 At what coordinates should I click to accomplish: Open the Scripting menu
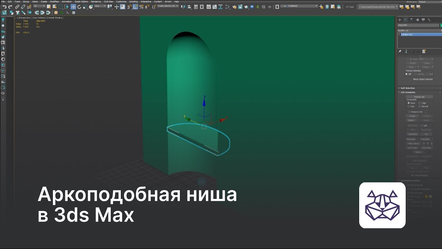[x=133, y=1]
